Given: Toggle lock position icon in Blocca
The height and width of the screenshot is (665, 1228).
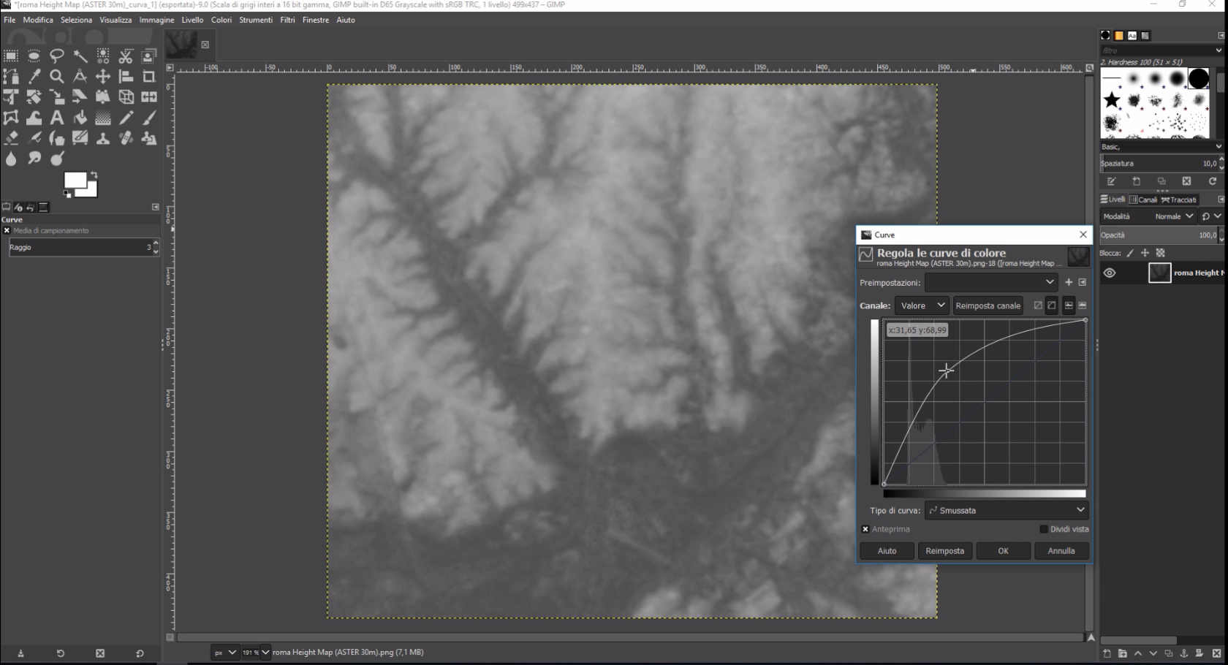Looking at the screenshot, I should click(1145, 253).
